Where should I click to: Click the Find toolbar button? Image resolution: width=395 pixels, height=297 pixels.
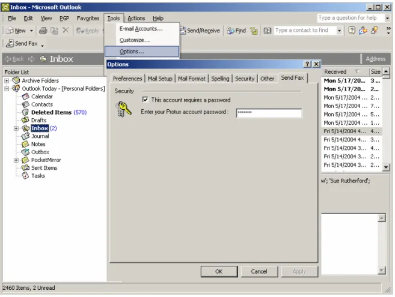pos(236,31)
